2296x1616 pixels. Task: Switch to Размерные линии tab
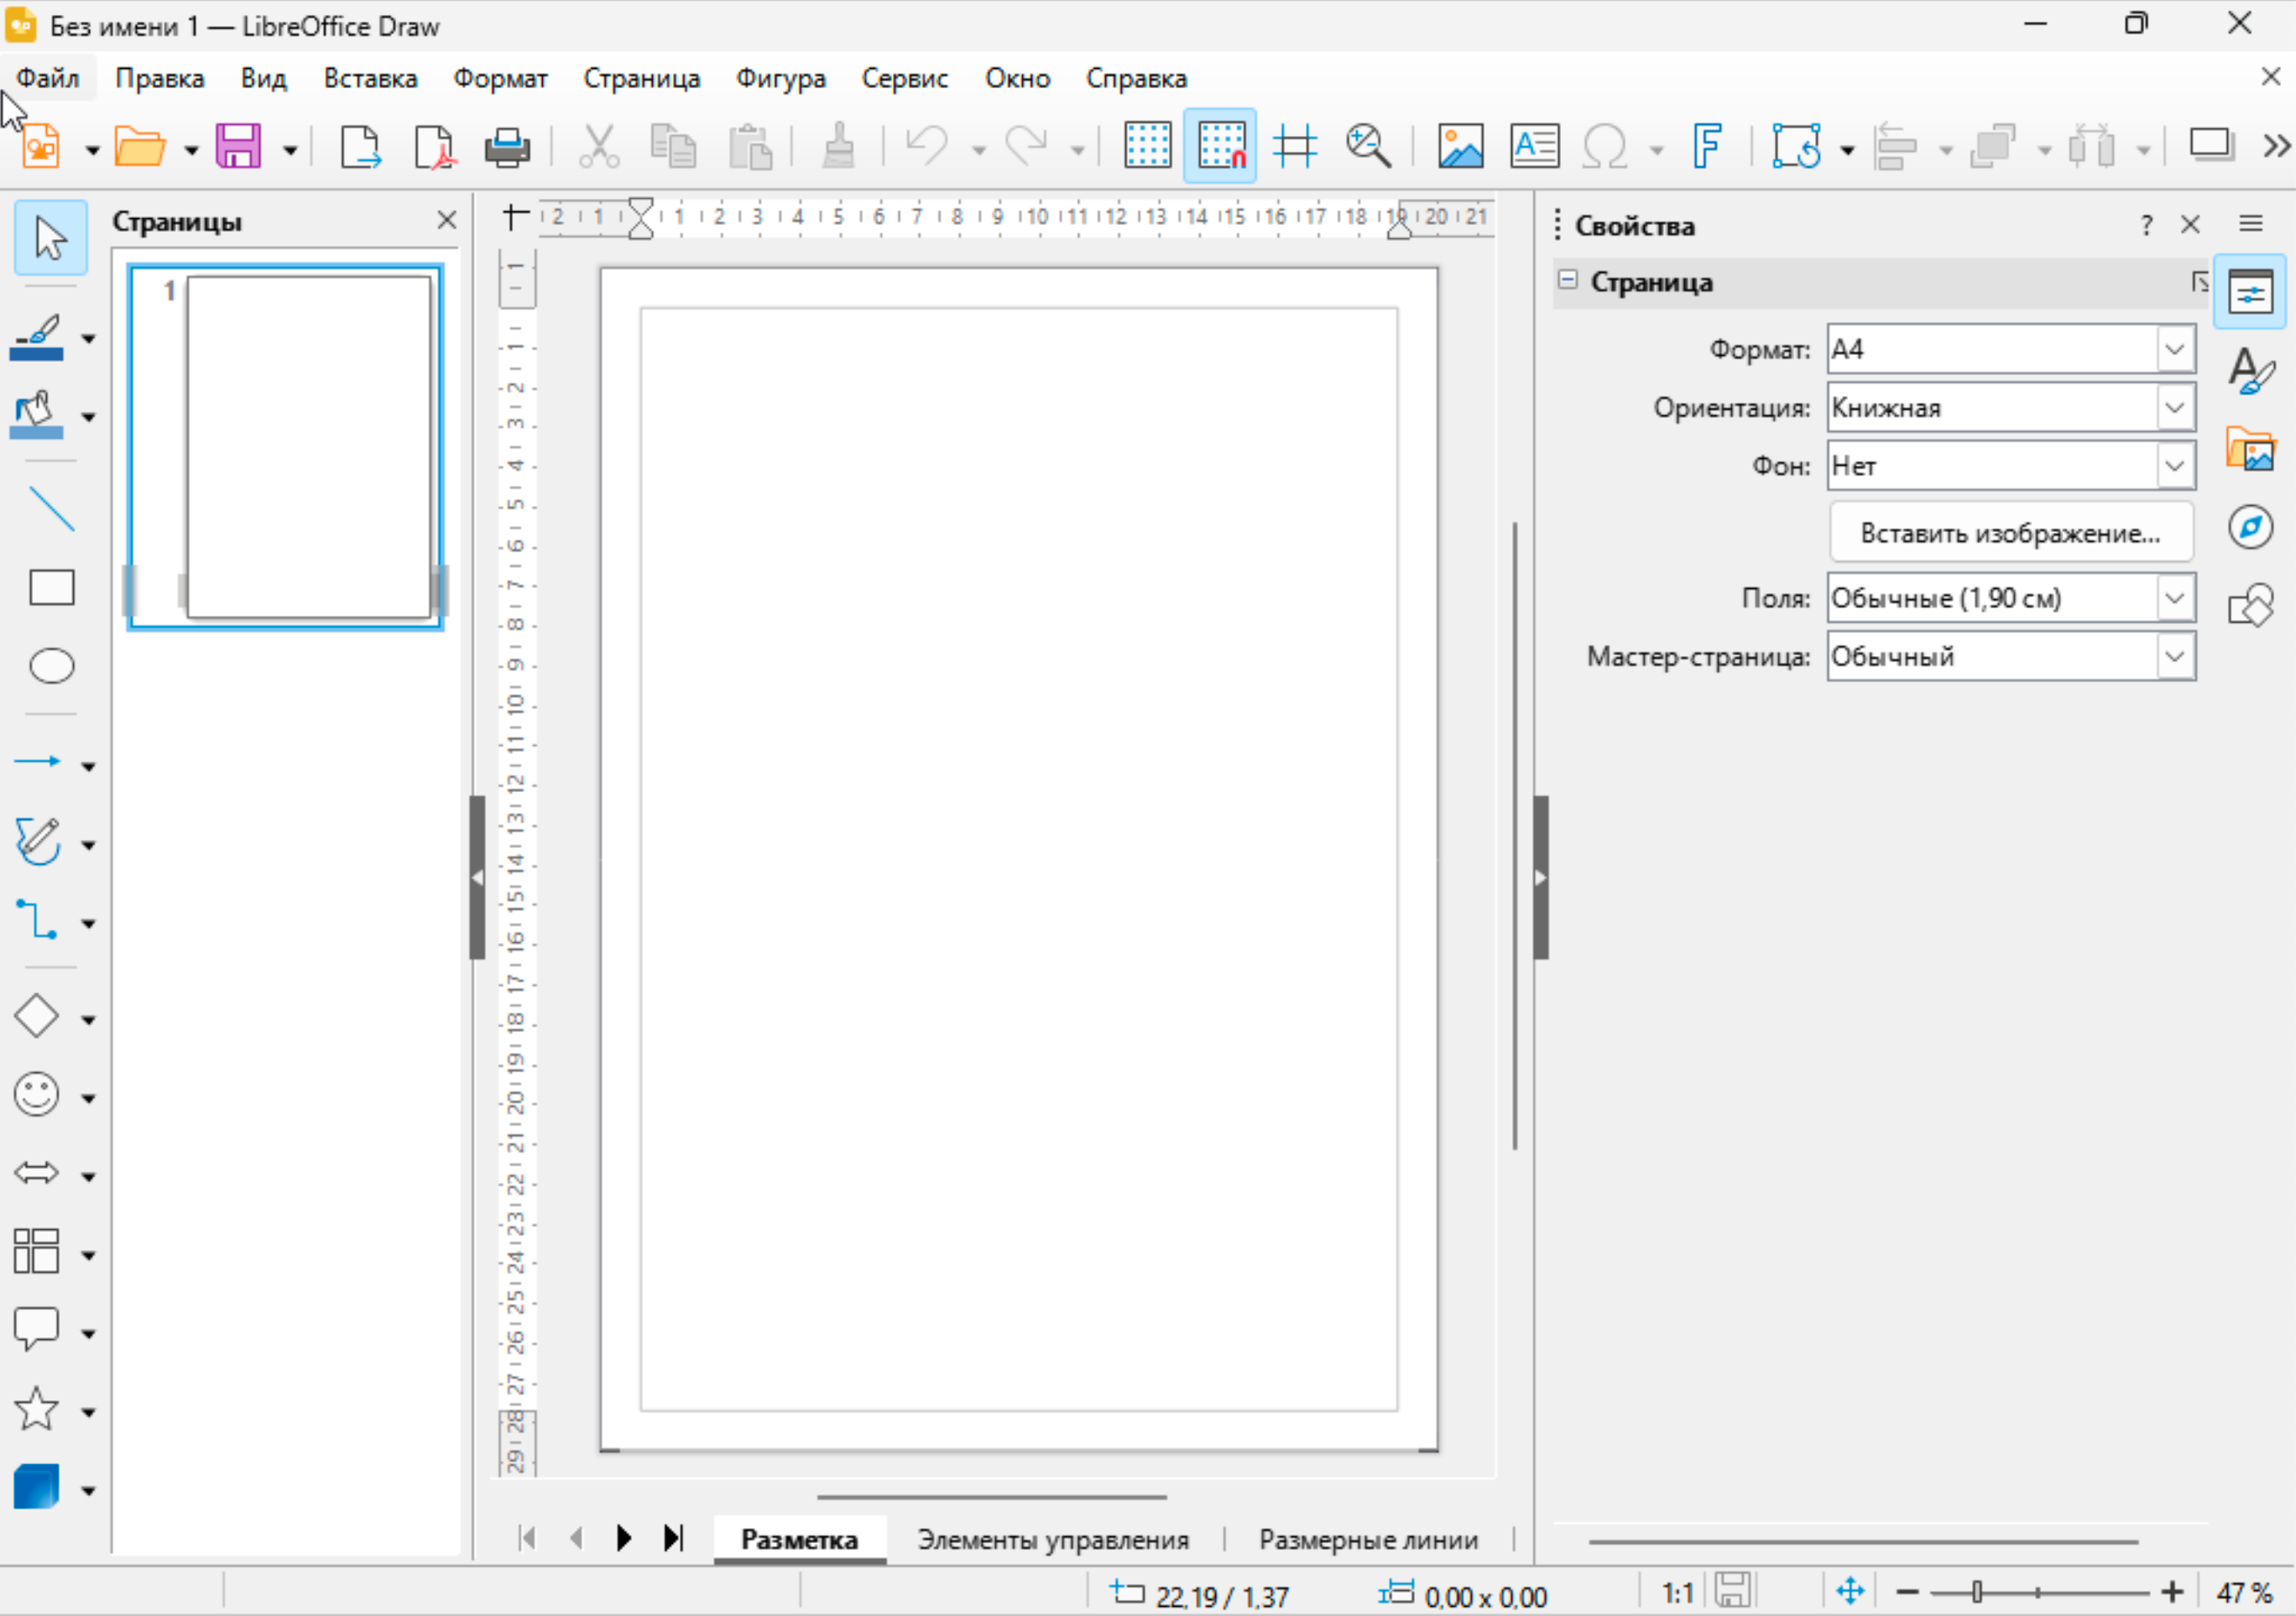[x=1368, y=1540]
